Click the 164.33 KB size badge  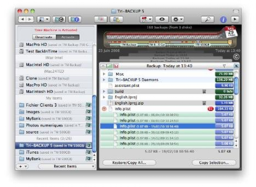click(224, 109)
